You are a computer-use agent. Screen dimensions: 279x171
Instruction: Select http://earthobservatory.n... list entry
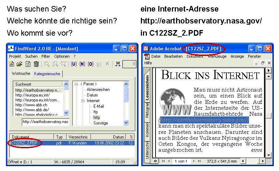(x=38, y=90)
